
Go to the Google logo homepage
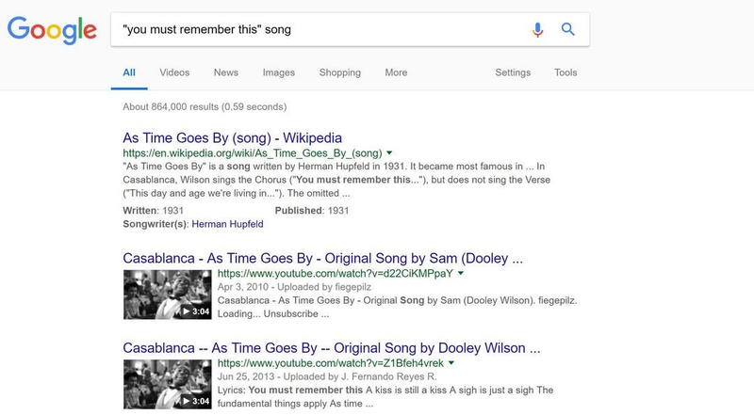52,30
